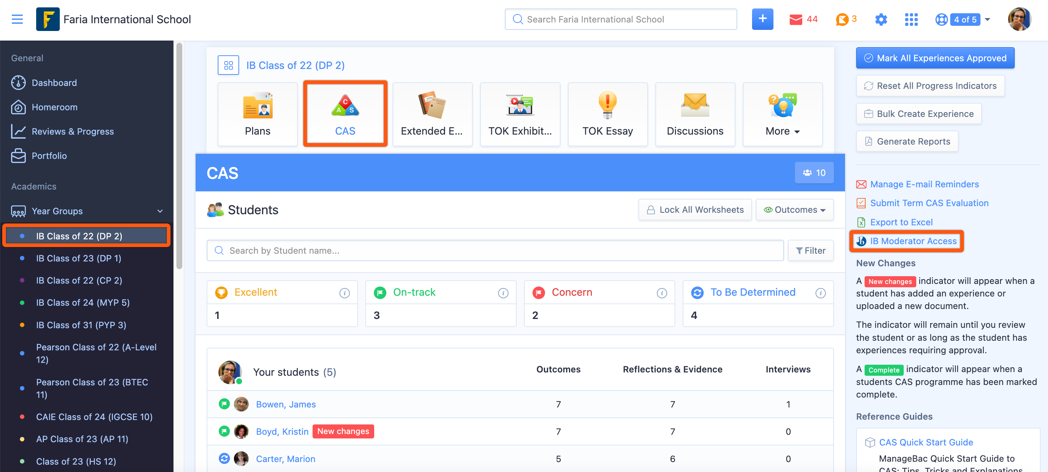The width and height of the screenshot is (1048, 472).
Task: Open the Discussions tile
Action: click(695, 114)
